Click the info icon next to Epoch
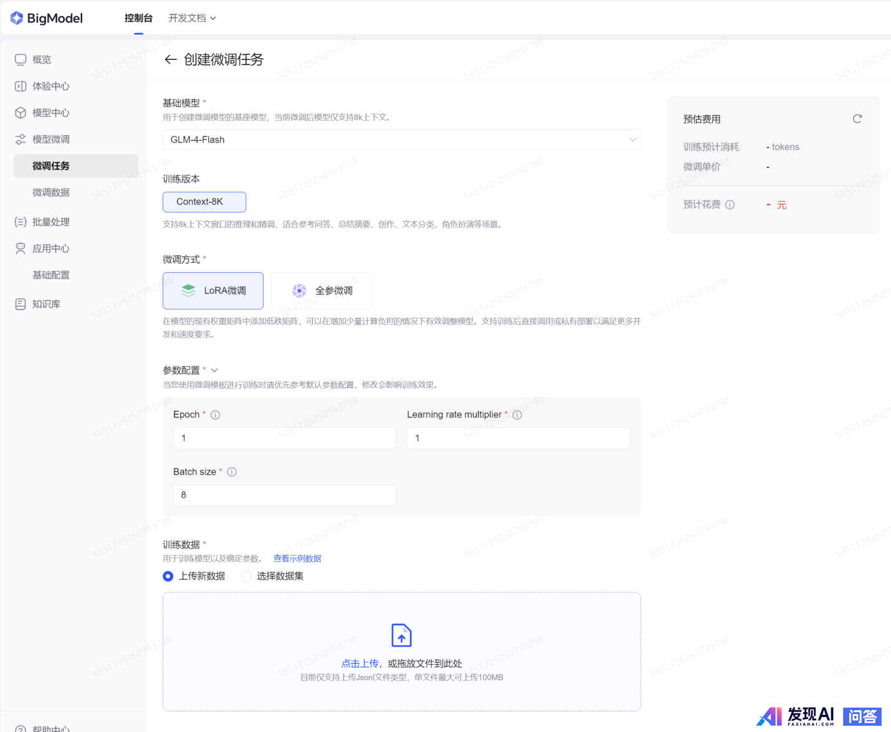Viewport: 891px width, 732px height. (x=216, y=415)
